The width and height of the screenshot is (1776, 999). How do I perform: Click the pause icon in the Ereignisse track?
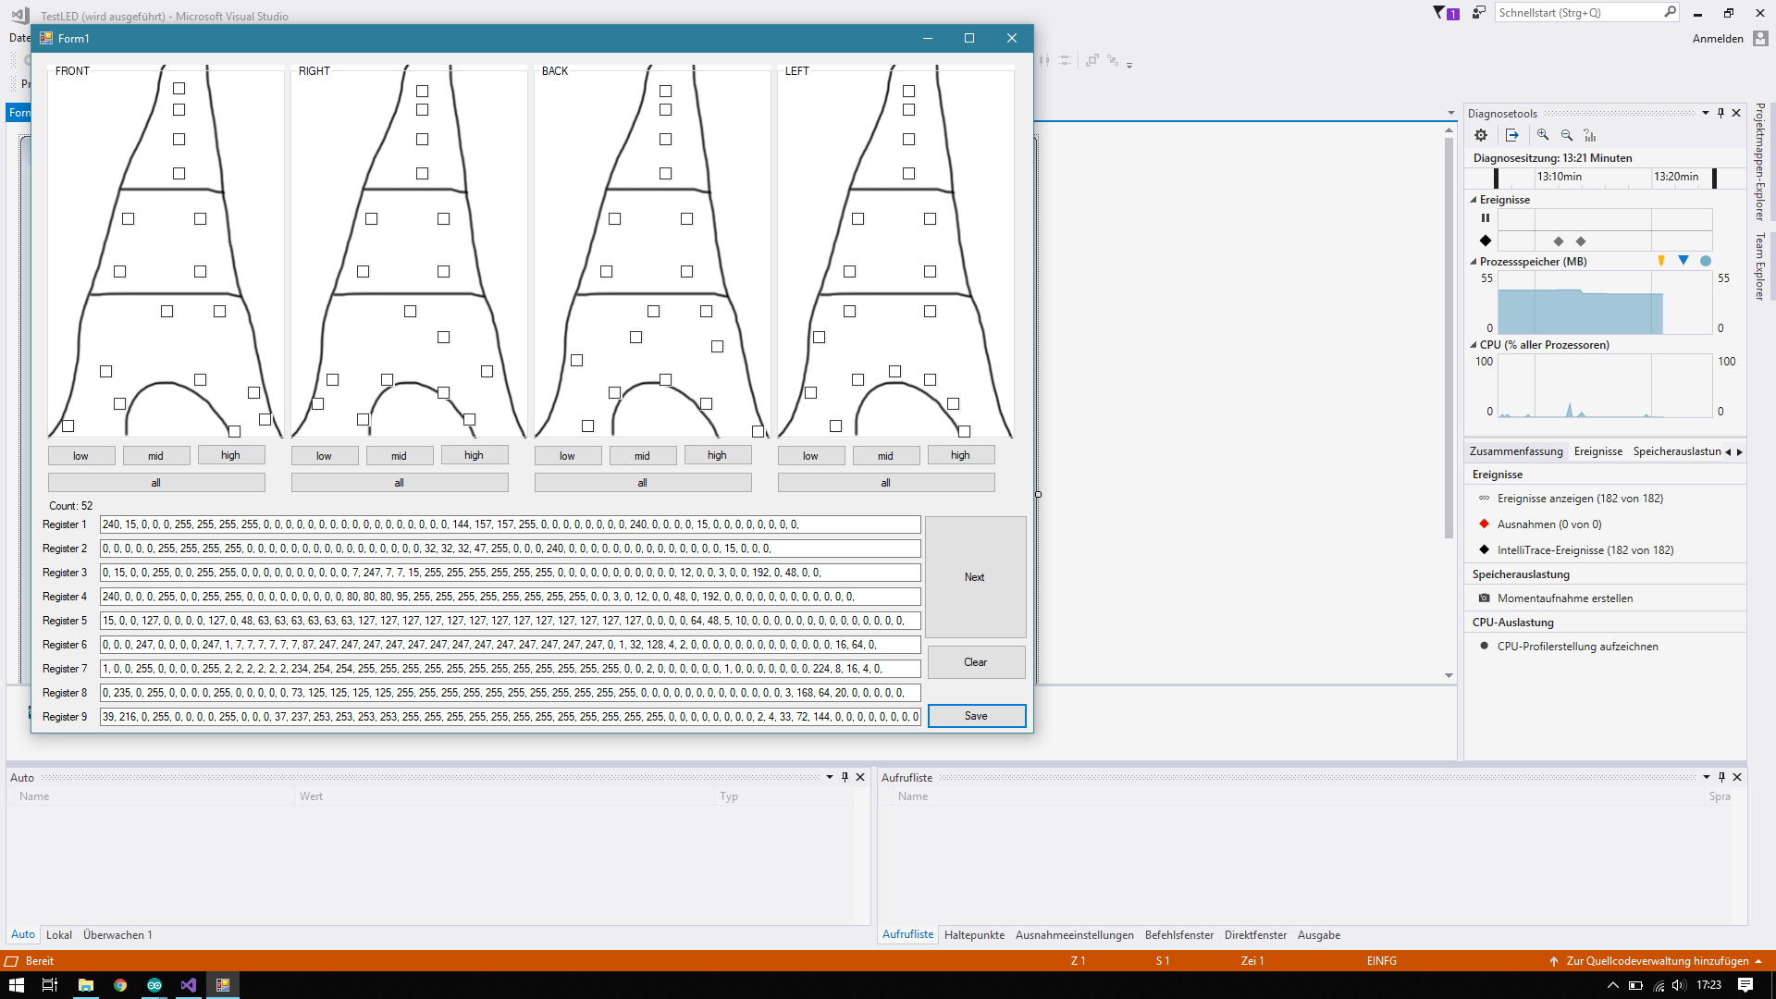coord(1486,218)
